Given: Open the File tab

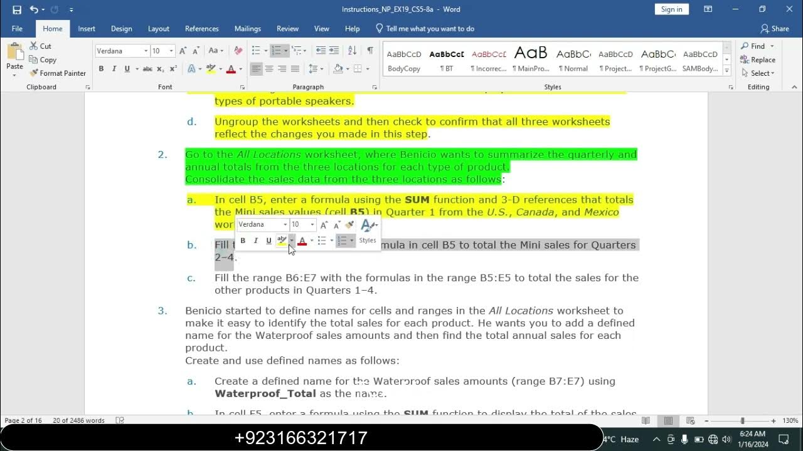Looking at the screenshot, I should click(x=17, y=29).
